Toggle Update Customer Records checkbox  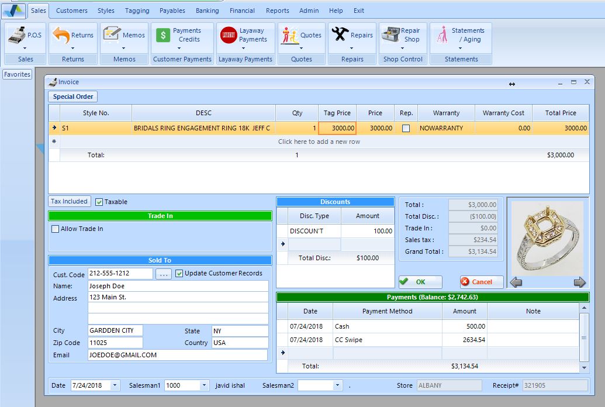tap(179, 273)
